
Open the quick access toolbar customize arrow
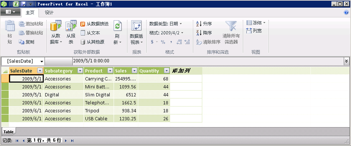point(31,4)
